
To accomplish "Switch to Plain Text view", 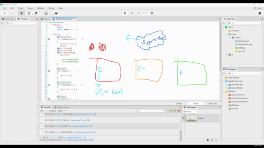I will click(x=212, y=104).
